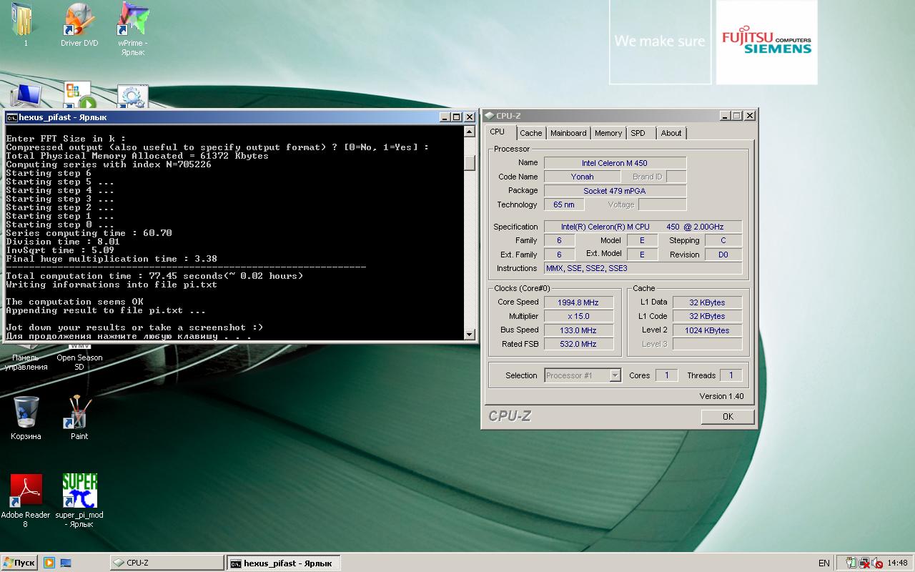
Task: Click the media player quick launch icon
Action: coord(49,563)
